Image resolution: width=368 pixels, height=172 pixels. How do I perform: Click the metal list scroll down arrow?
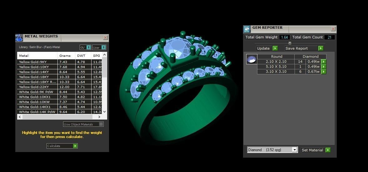(105, 112)
